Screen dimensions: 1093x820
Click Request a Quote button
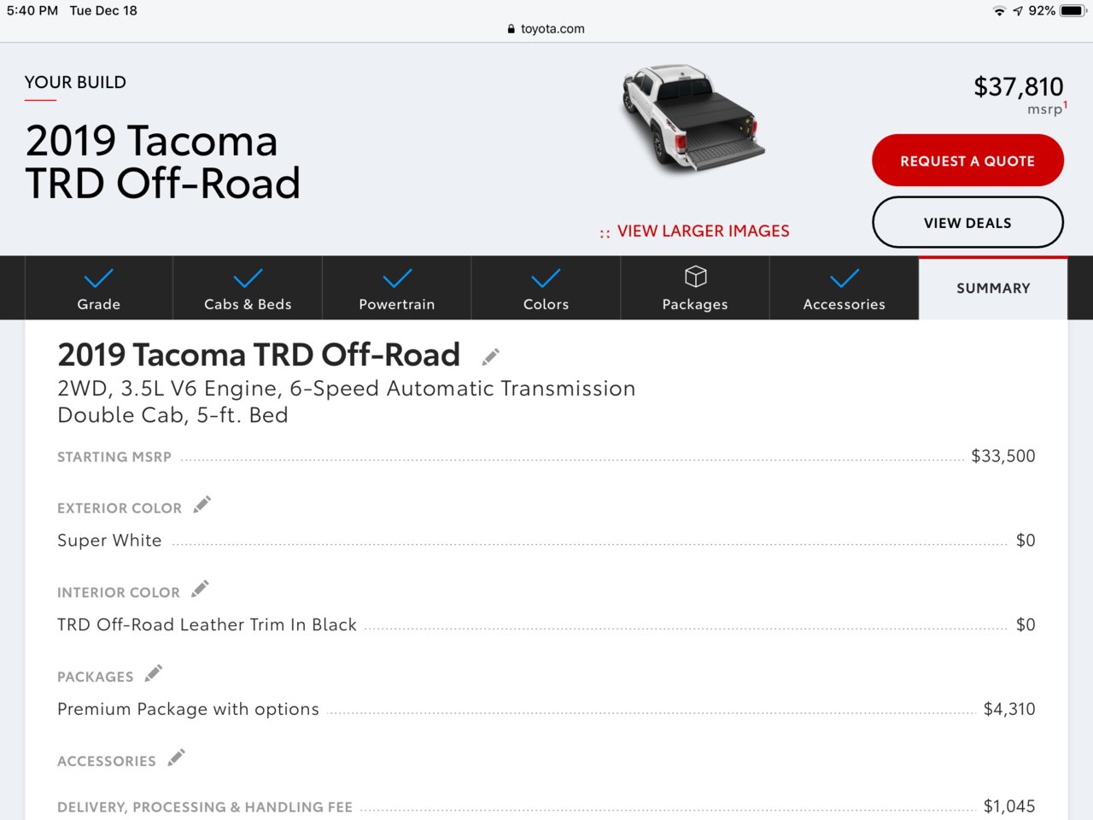[x=967, y=161]
